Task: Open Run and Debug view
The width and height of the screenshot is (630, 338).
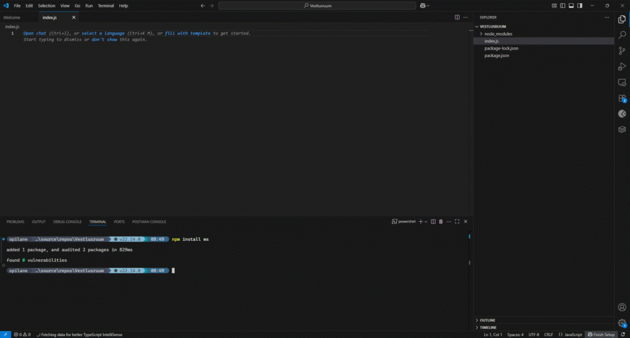Action: pyautogui.click(x=622, y=66)
